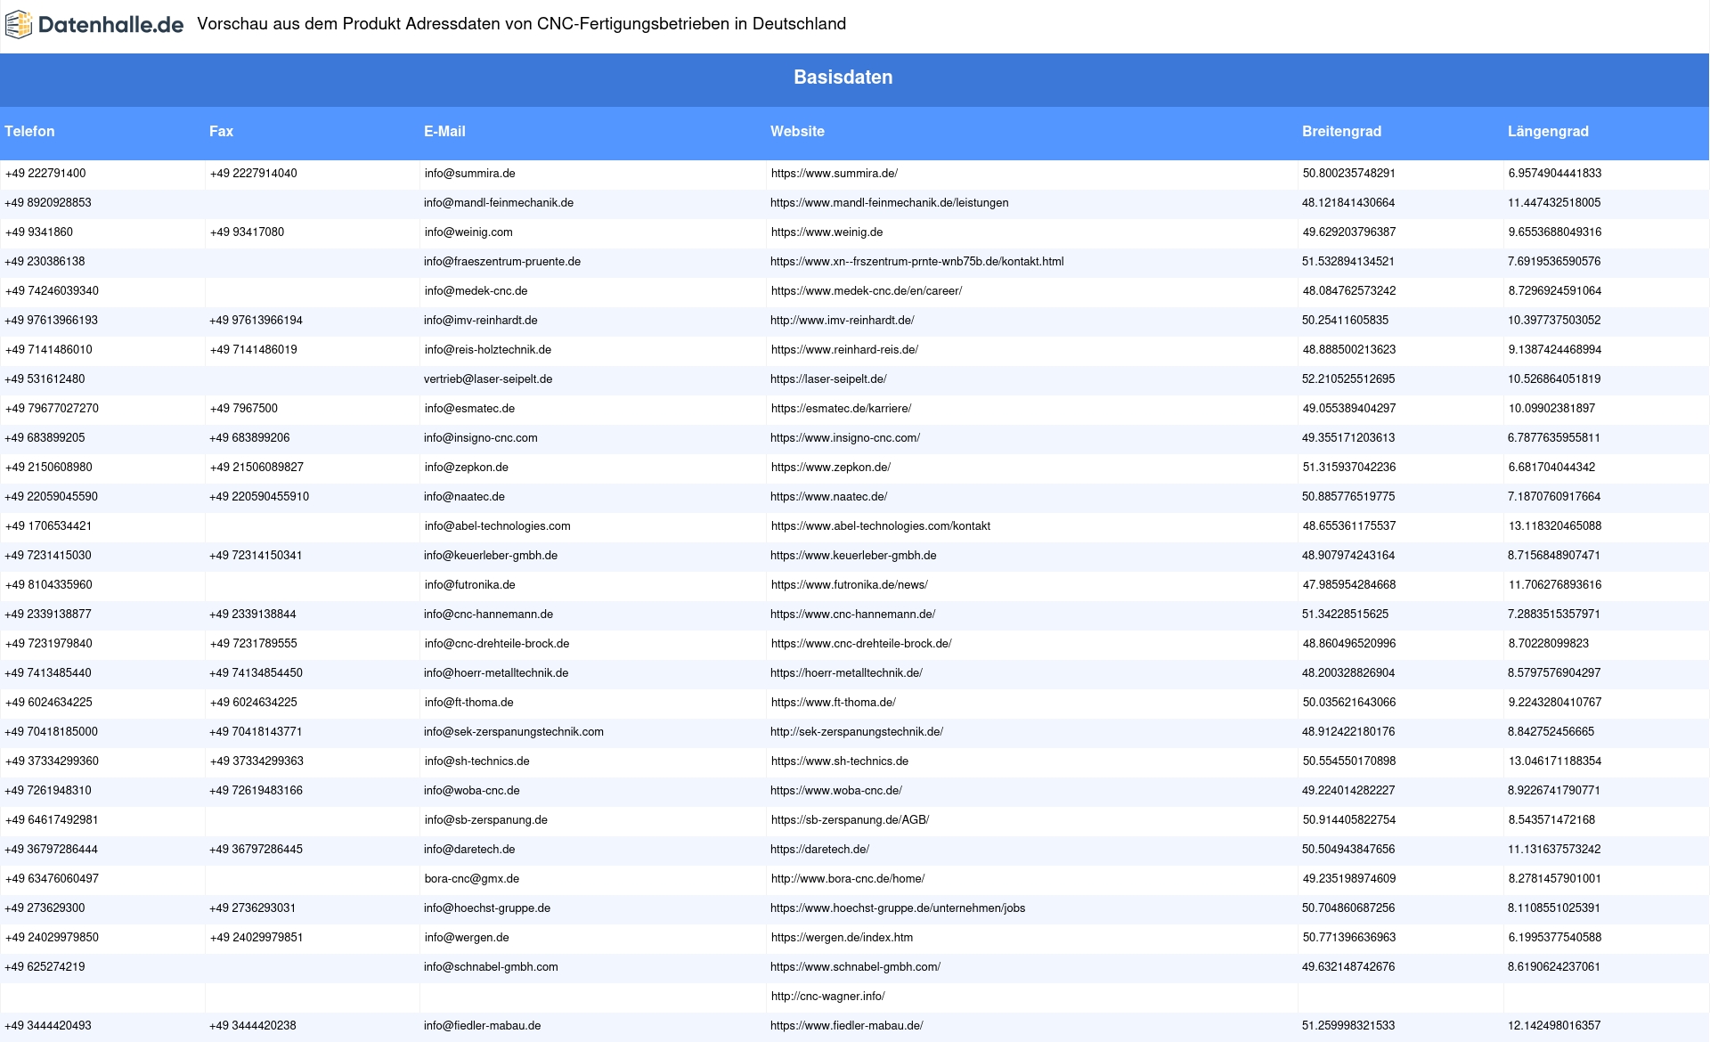The width and height of the screenshot is (1710, 1042).
Task: Open the https://www.summira.de/ website link
Action: point(835,174)
